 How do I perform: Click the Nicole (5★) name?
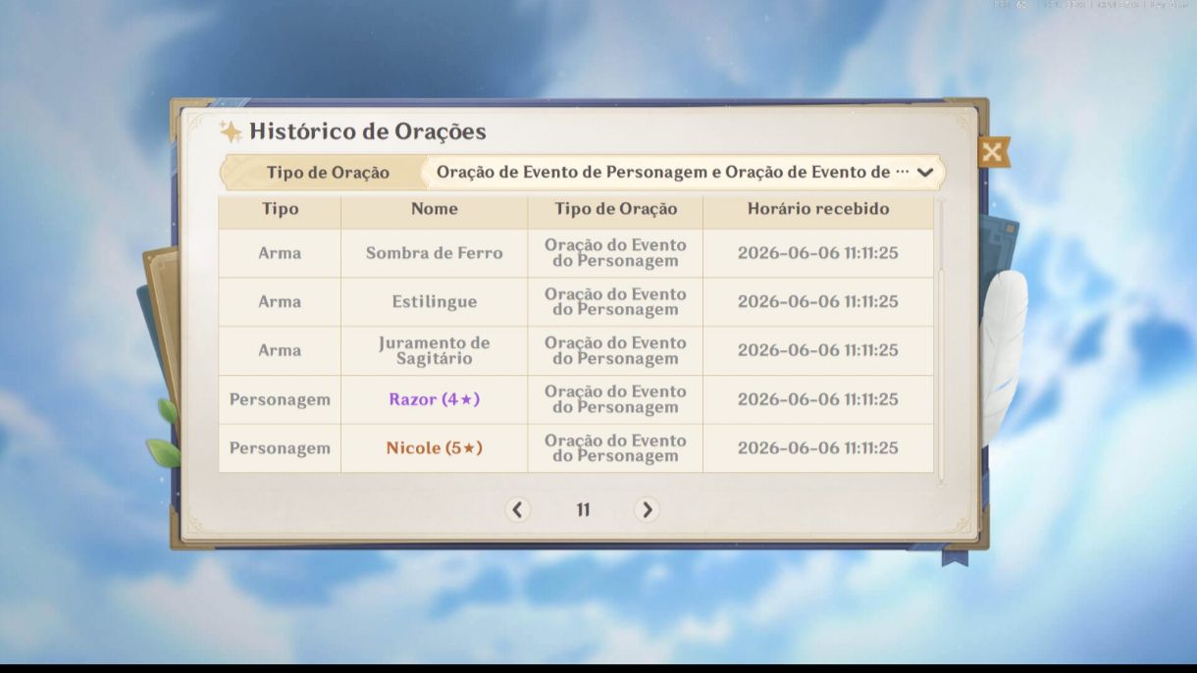[x=434, y=448]
